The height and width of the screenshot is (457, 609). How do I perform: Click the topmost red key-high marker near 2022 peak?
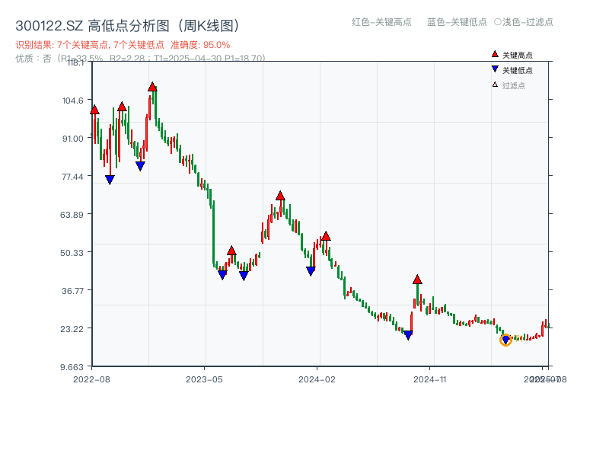(151, 86)
